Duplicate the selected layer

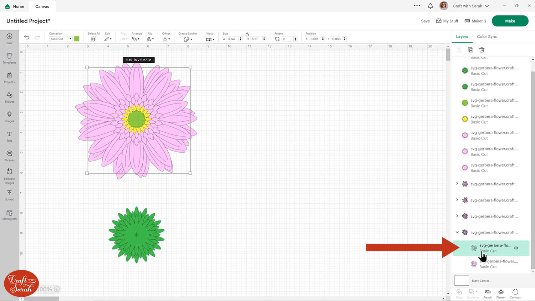(x=470, y=50)
